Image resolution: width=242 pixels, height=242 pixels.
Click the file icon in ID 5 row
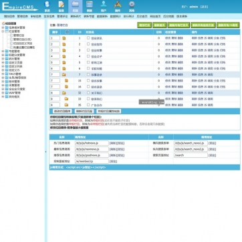click(x=64, y=63)
